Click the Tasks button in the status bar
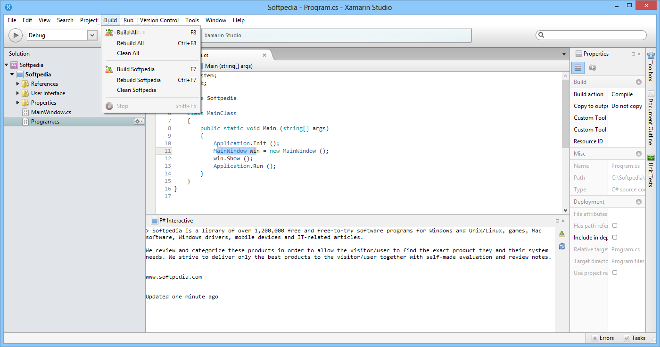660x347 pixels. (635, 338)
